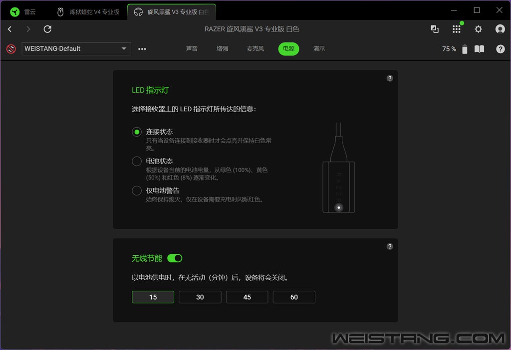The height and width of the screenshot is (350, 511).
Task: Open the Razer modules grid icon
Action: (456, 29)
